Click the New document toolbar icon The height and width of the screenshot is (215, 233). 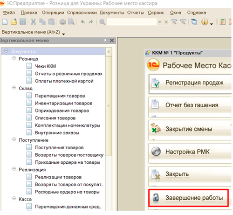point(5,22)
